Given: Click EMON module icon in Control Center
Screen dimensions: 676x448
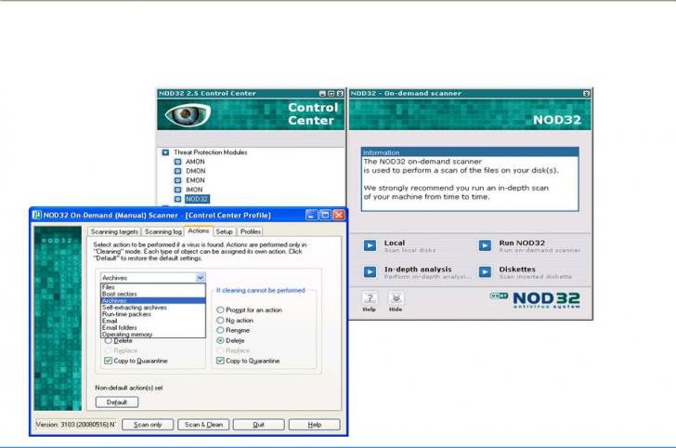Looking at the screenshot, I should click(177, 180).
